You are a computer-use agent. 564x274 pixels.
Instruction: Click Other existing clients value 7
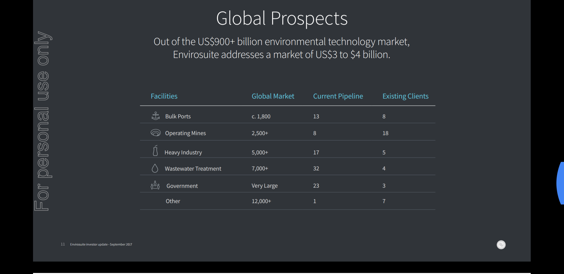(x=384, y=201)
